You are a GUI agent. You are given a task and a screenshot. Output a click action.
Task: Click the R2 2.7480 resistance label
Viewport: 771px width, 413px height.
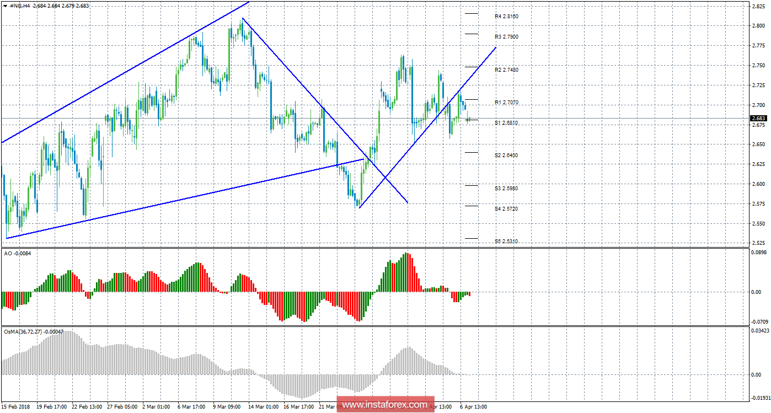pyautogui.click(x=506, y=70)
